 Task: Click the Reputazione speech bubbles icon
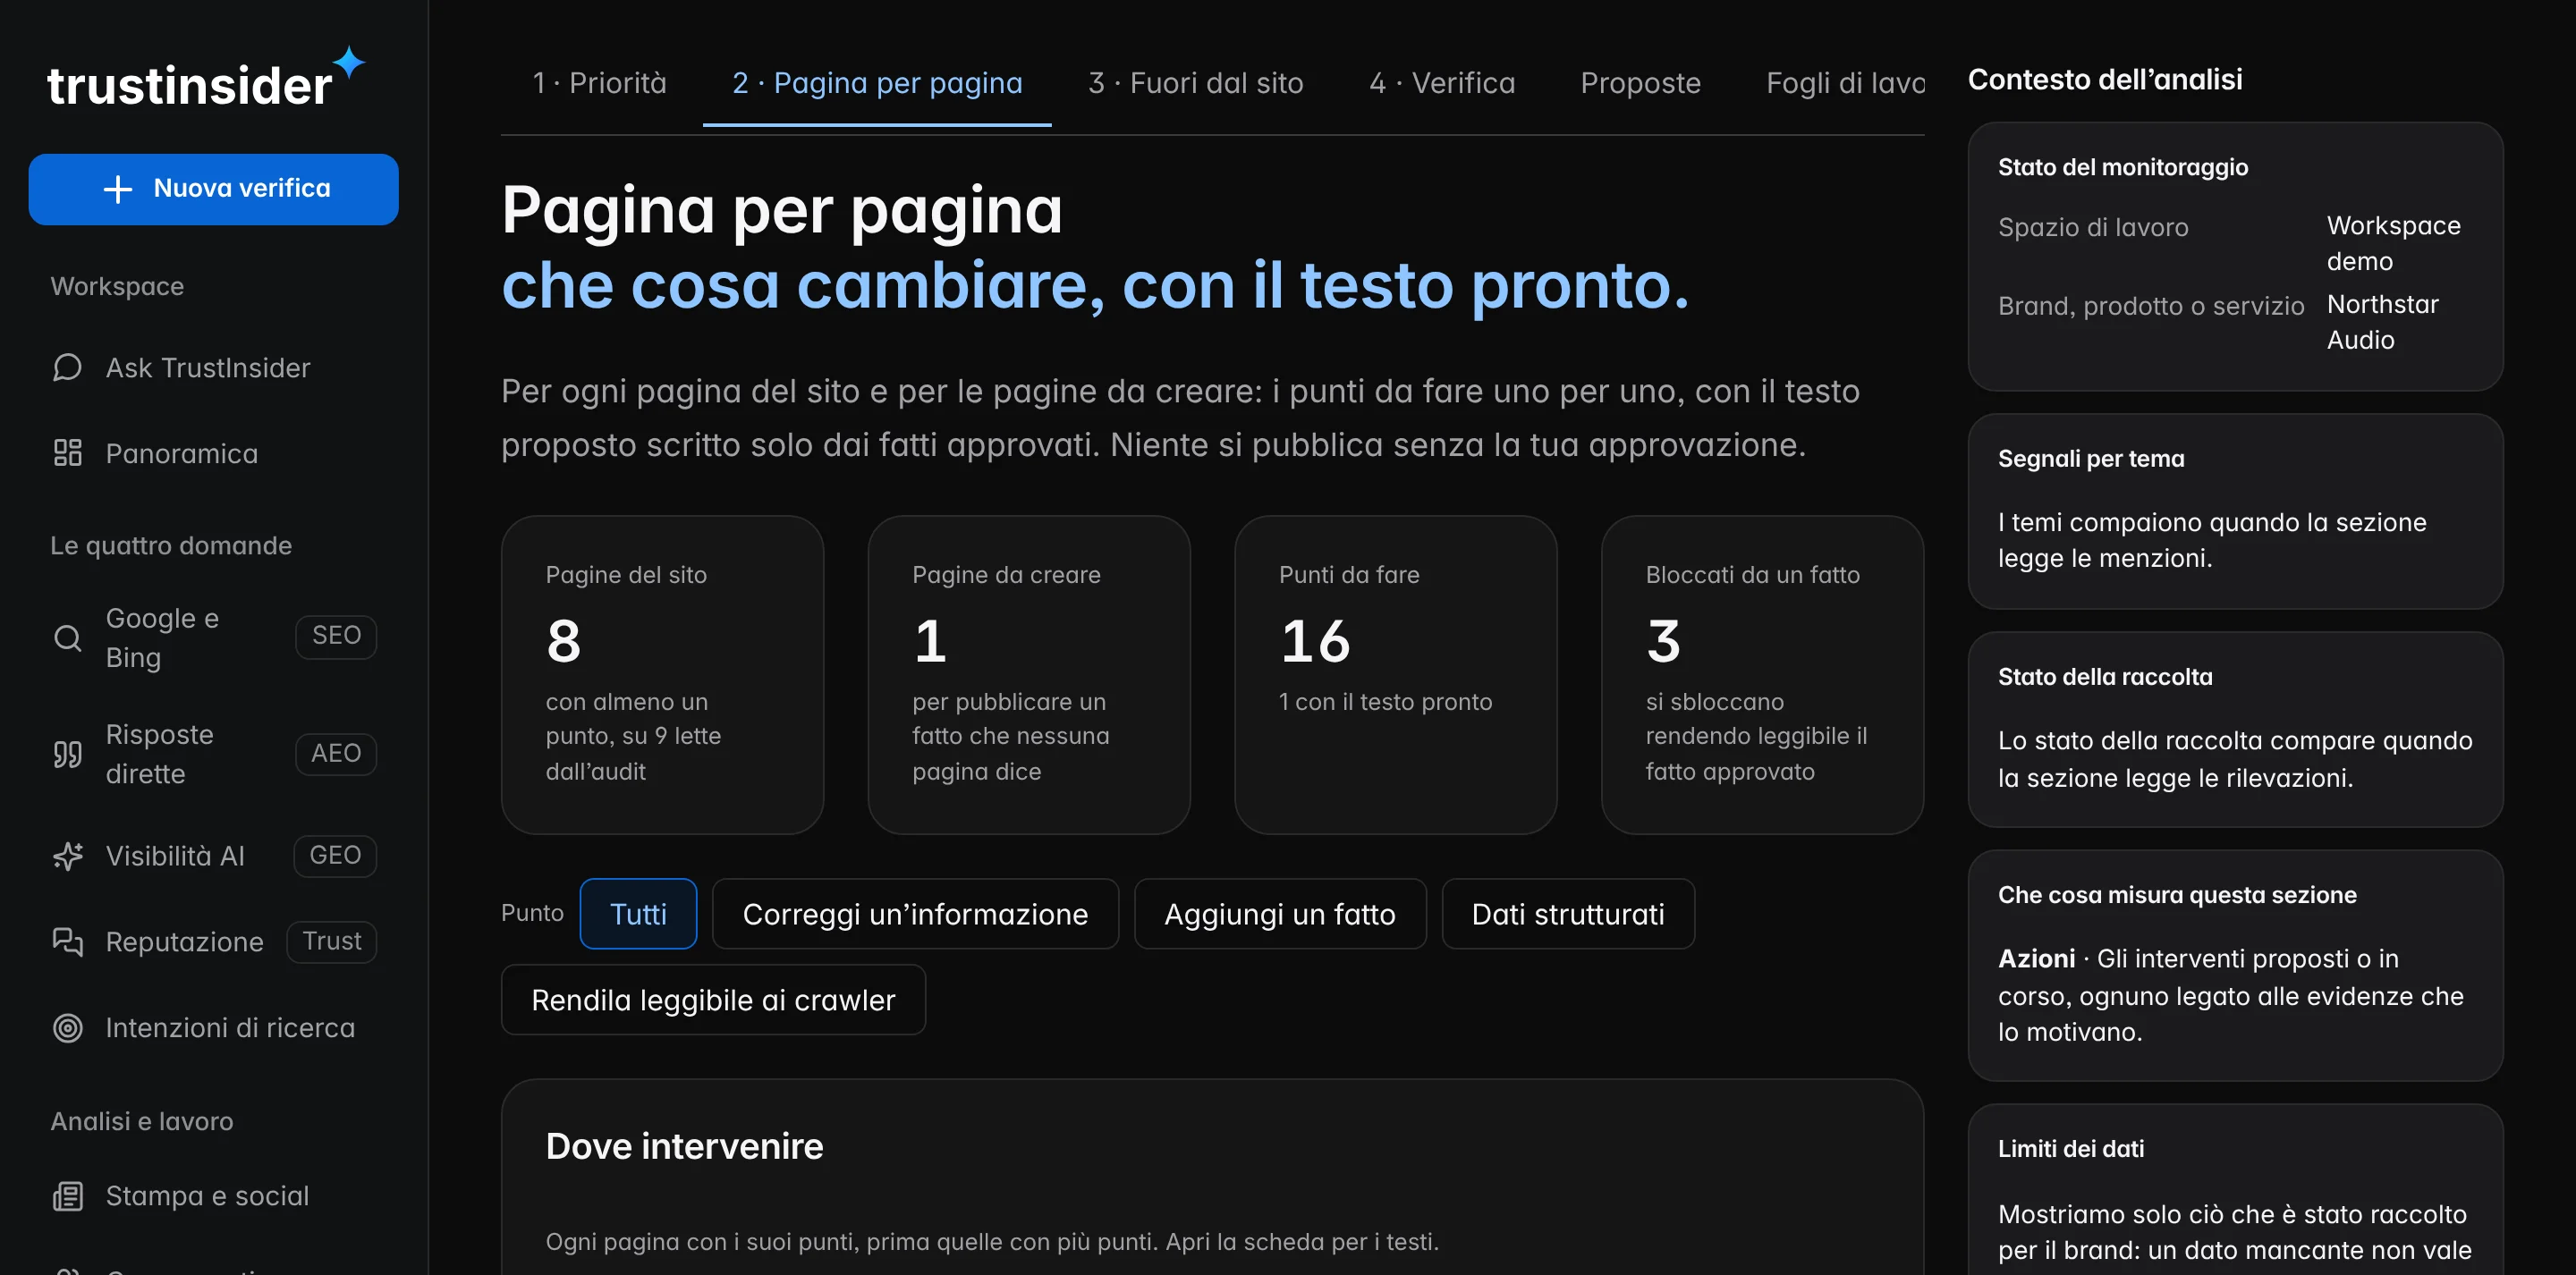[67, 942]
